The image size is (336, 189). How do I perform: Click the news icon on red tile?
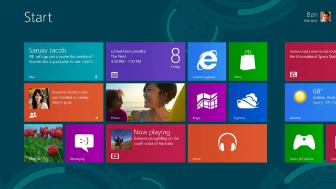(293, 75)
